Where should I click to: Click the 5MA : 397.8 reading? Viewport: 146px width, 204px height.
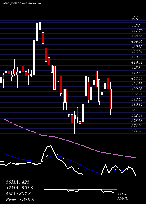[18, 194]
